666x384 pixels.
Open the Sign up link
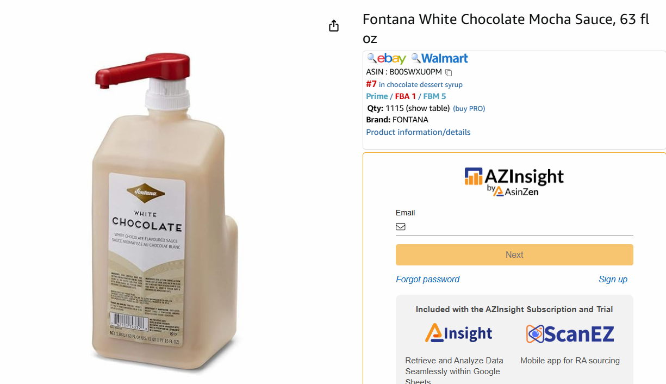tap(613, 279)
